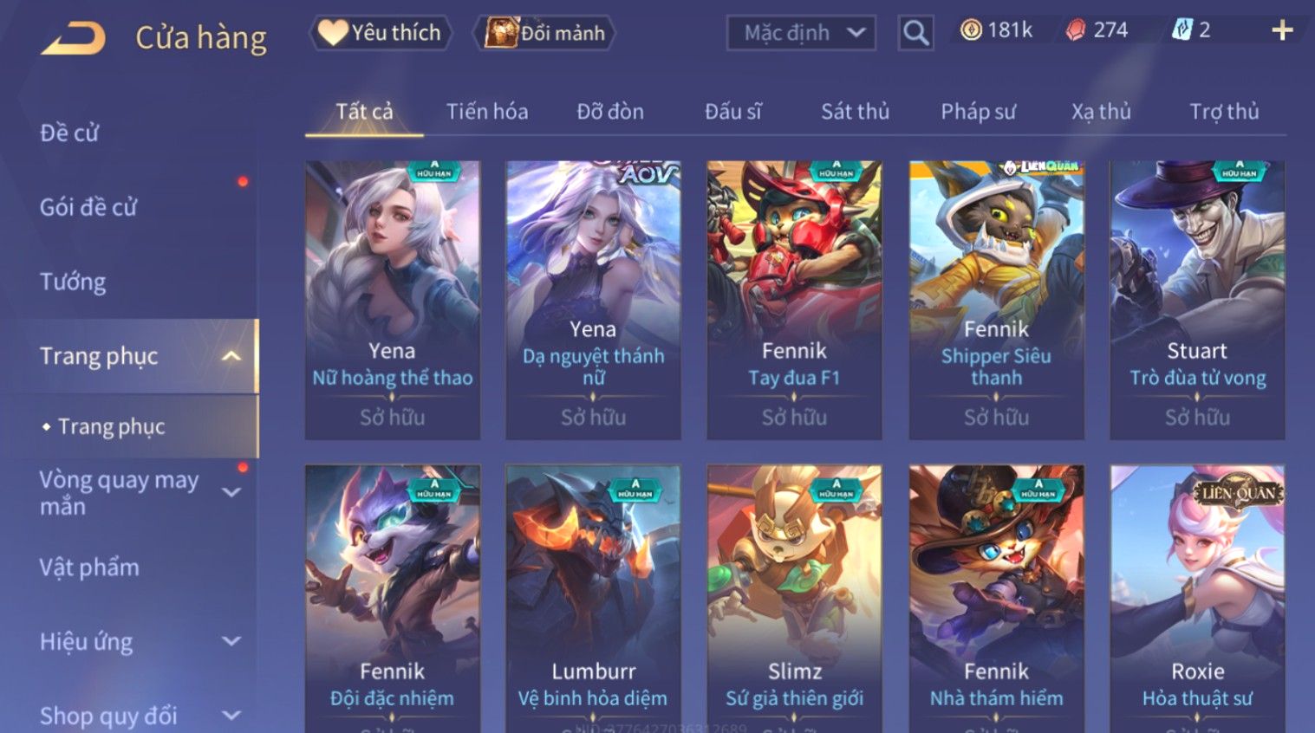Switch to the Pháp sư tab
The height and width of the screenshot is (733, 1315).
pyautogui.click(x=978, y=111)
